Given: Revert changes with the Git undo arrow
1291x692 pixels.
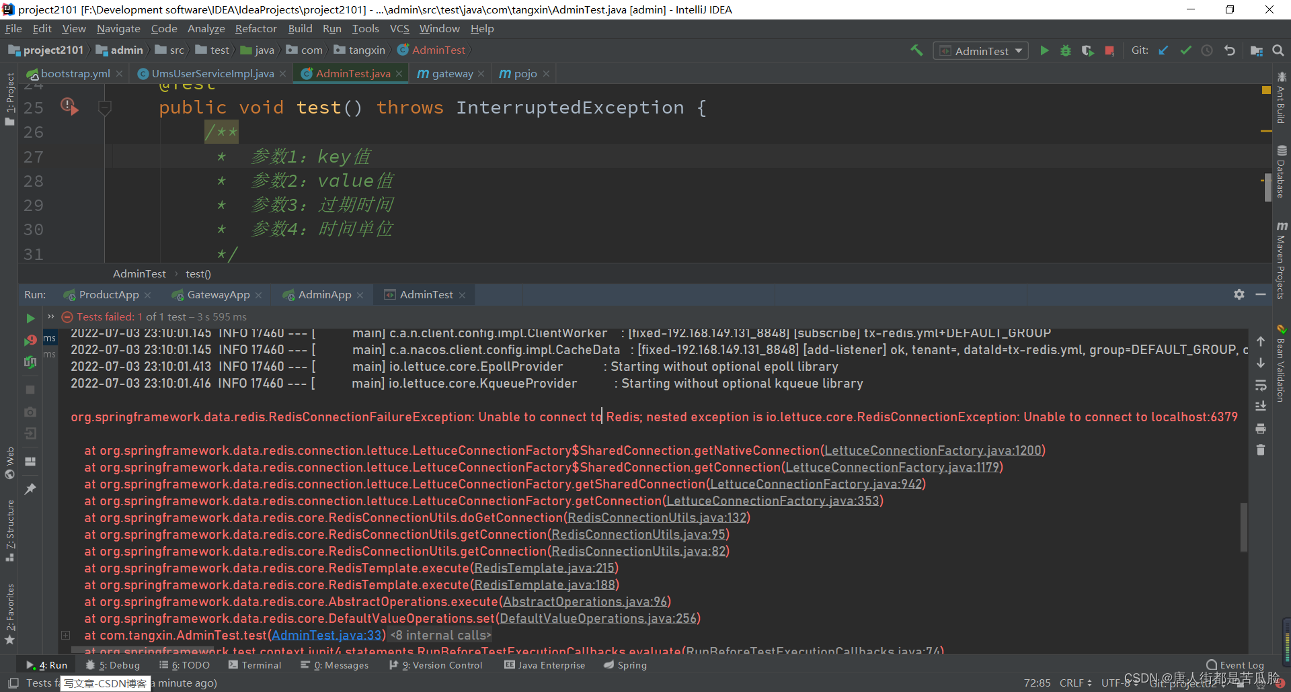Looking at the screenshot, I should click(x=1230, y=50).
